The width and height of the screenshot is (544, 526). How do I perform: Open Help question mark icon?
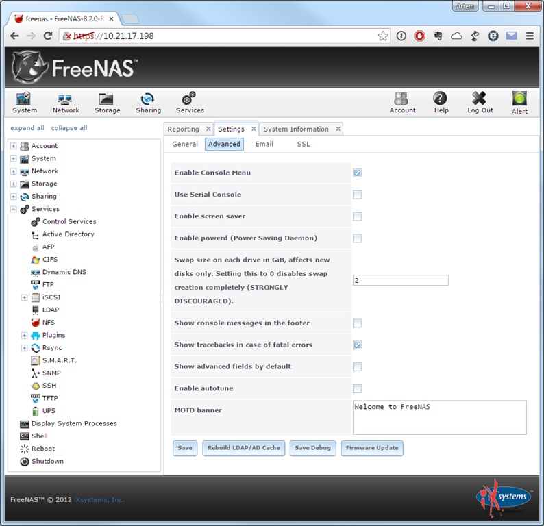pyautogui.click(x=441, y=103)
